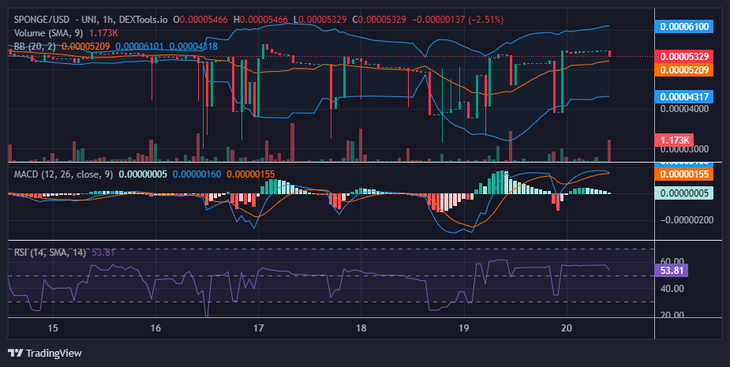Click the red current price label 0.00005329
Viewport: 730px width, 367px height.
pos(684,57)
